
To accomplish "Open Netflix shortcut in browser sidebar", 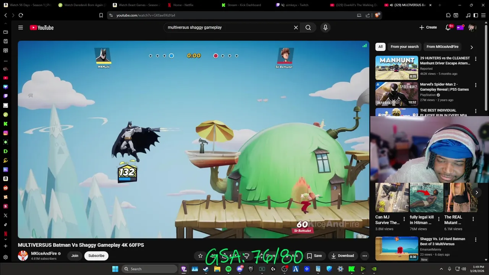I will tap(5, 234).
